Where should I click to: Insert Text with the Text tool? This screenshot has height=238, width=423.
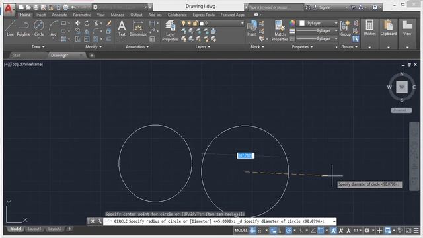122,28
